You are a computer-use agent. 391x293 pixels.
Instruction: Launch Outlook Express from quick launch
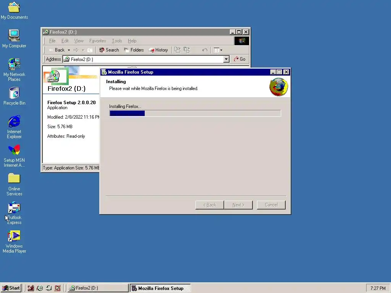48,288
